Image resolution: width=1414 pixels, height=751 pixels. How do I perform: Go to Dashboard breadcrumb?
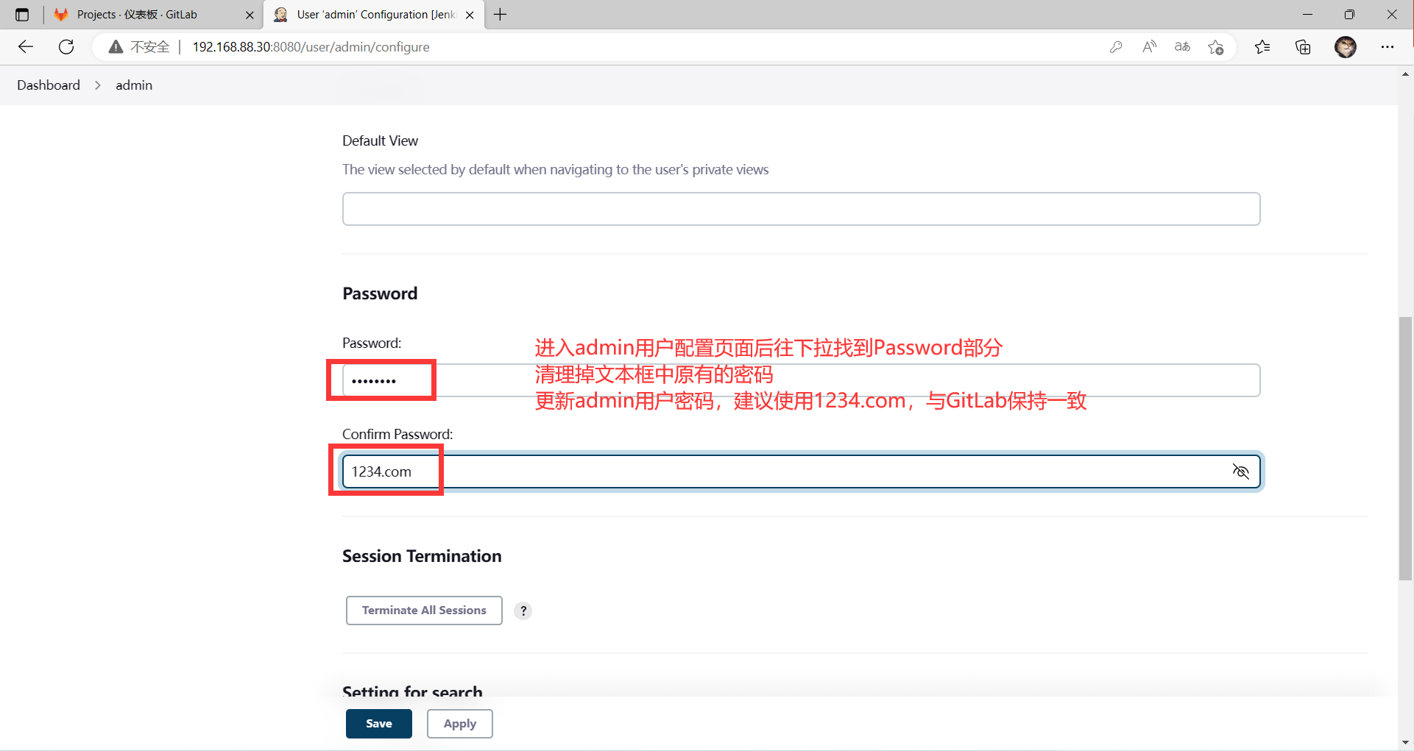[49, 85]
